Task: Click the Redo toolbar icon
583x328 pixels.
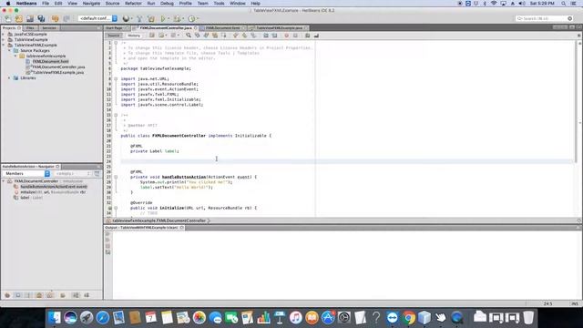Action: pos(66,18)
